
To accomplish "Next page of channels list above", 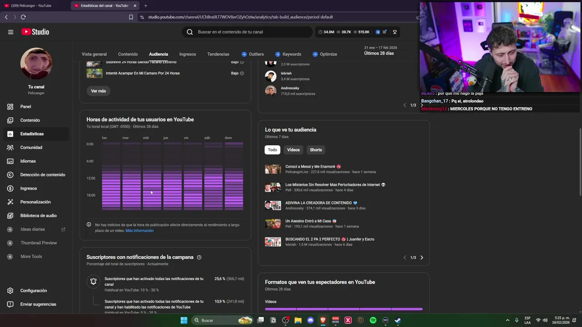I will tap(421, 105).
